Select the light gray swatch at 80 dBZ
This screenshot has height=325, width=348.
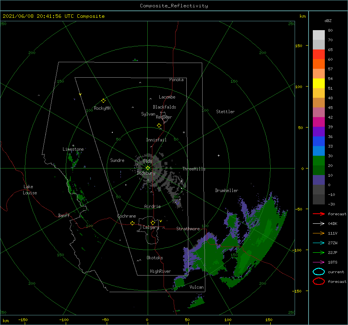tap(319, 35)
